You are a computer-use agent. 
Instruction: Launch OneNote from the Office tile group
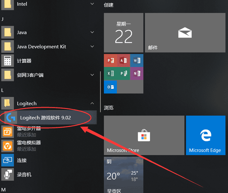(137, 74)
